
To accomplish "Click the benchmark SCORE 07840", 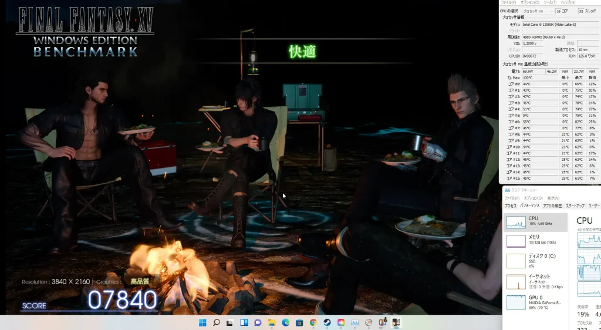I will pyautogui.click(x=123, y=299).
